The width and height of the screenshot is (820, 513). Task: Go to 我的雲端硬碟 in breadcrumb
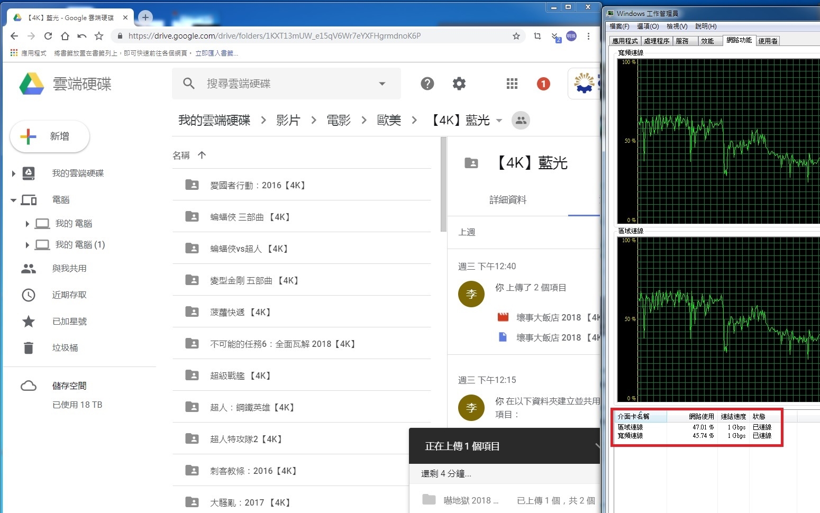coord(214,121)
